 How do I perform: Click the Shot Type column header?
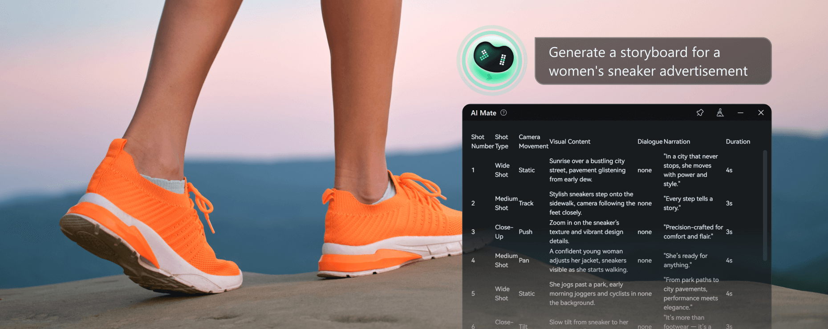502,141
